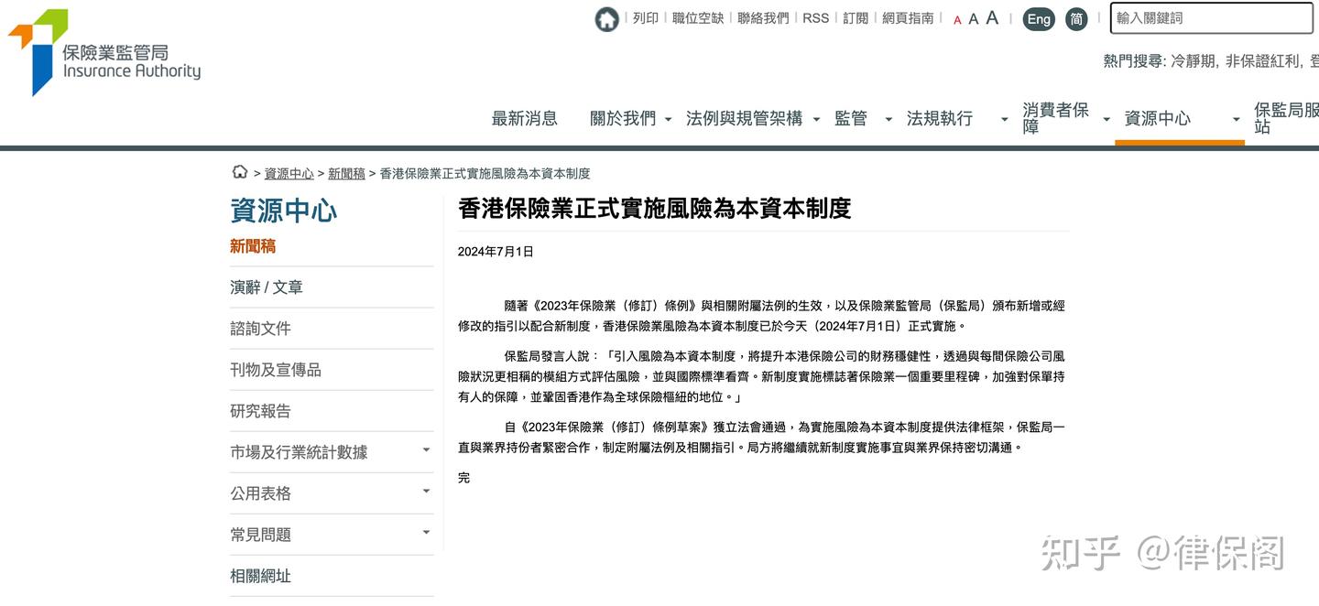
Task: Select the smallest red A font size
Action: click(956, 18)
